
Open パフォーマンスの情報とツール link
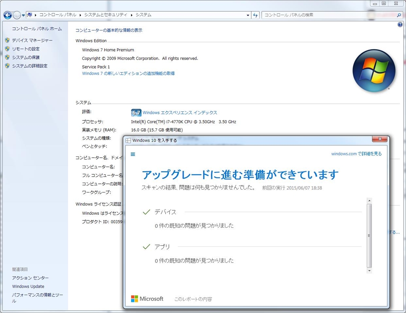pos(38,298)
